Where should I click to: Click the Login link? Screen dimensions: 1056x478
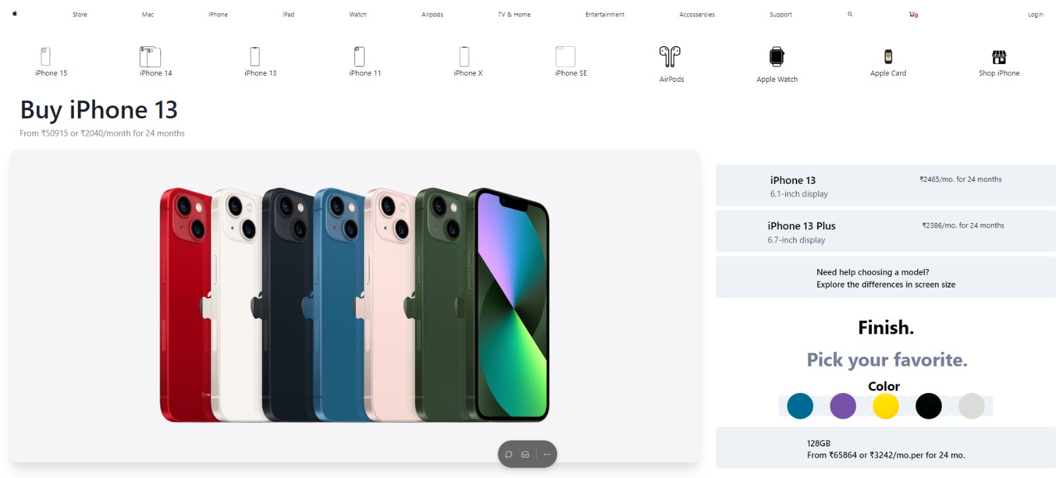1036,15
